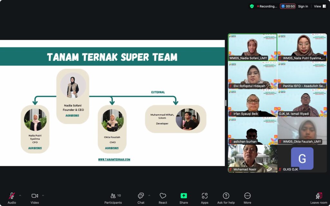Select Elvi Rofiqotul Hidayah video tile
Viewport: 330px width, 206px height.
coord(253,75)
